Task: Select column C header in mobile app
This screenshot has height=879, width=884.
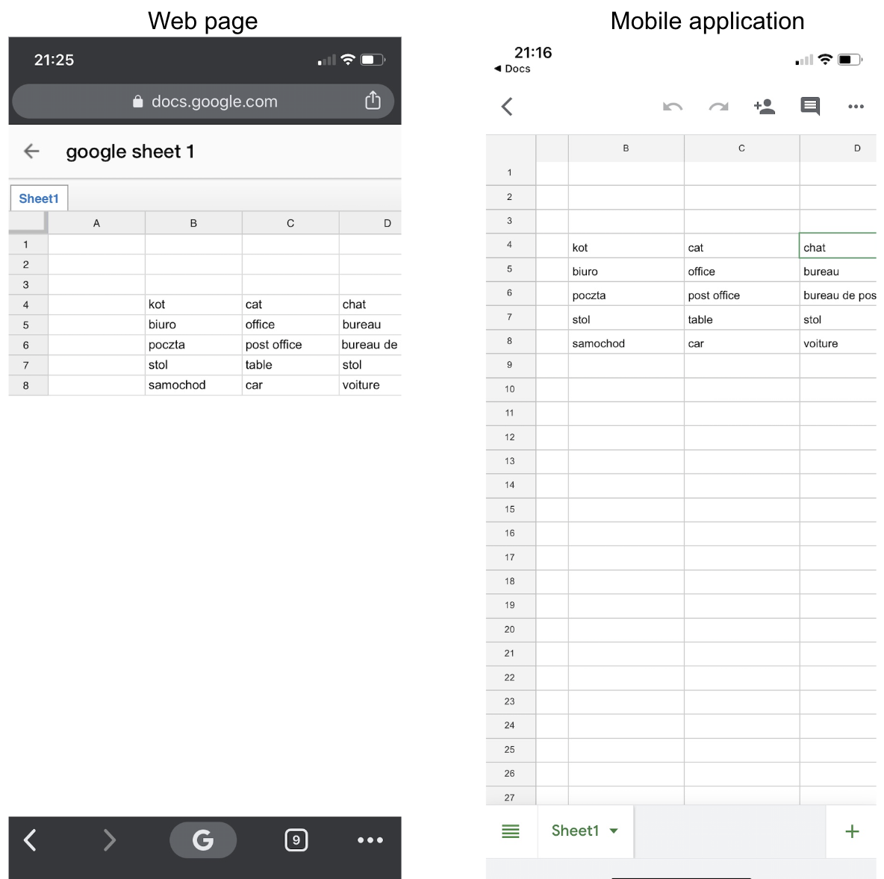Action: 741,148
